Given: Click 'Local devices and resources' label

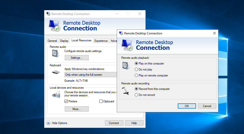Looking at the screenshot, I should (66, 88).
